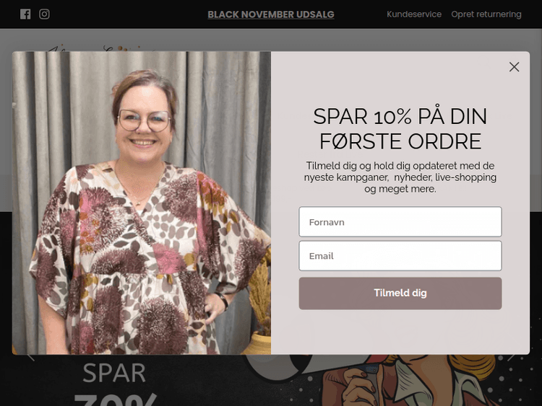This screenshot has width=542, height=406.
Task: Click the partially hidden shop logo
Action: pyautogui.click(x=100, y=48)
